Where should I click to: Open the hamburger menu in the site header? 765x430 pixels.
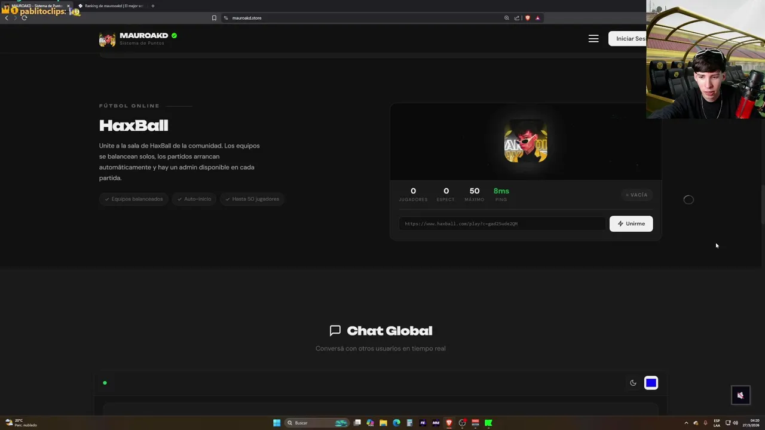click(x=593, y=38)
